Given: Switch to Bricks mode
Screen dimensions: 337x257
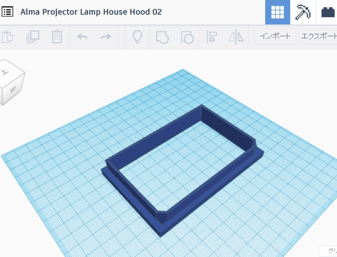Looking at the screenshot, I should pyautogui.click(x=328, y=12).
